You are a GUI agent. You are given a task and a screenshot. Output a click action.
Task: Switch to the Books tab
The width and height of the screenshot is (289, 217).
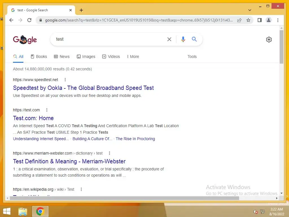click(39, 57)
